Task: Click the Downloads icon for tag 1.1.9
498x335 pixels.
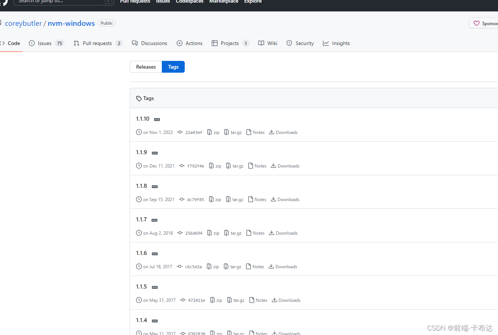Action: pyautogui.click(x=273, y=166)
